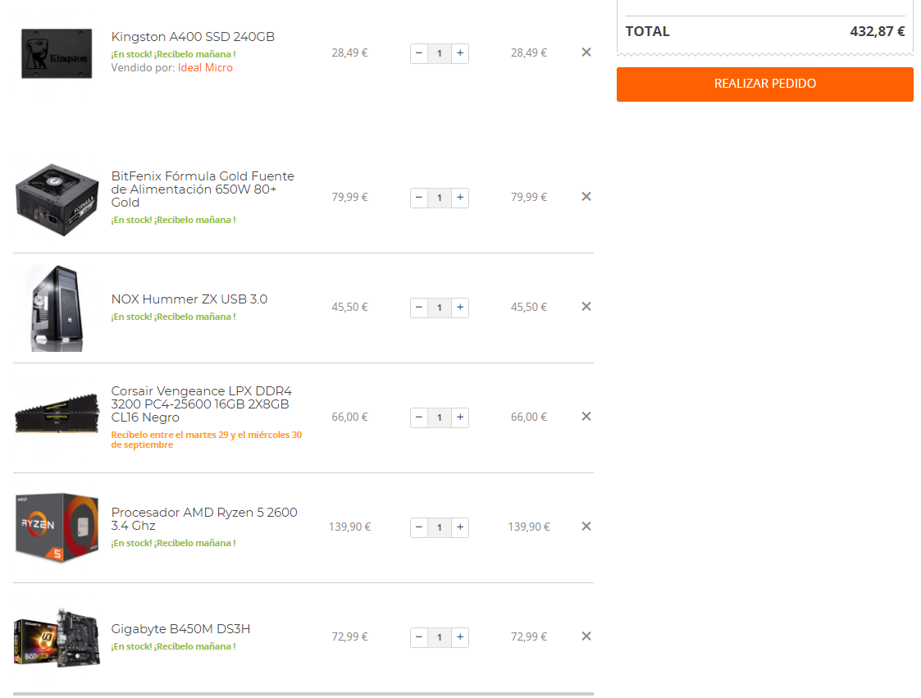Increase quantity of AMD Ryzen 5 2600

click(460, 527)
